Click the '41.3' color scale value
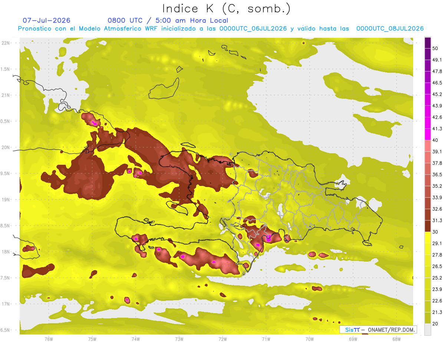 (x=437, y=129)
